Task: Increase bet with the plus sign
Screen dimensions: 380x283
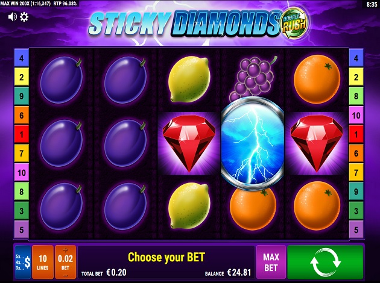Action: pos(65,250)
